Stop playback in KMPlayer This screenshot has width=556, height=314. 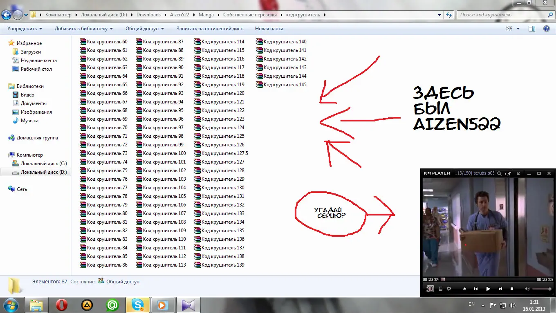(511, 289)
